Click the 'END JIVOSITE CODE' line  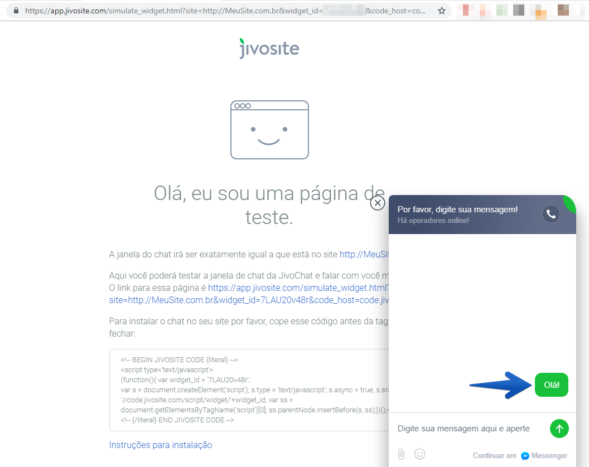(x=177, y=420)
